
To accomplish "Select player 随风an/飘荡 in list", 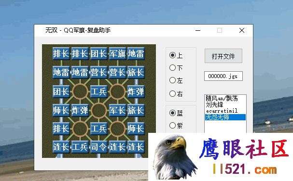I will click(222, 98).
